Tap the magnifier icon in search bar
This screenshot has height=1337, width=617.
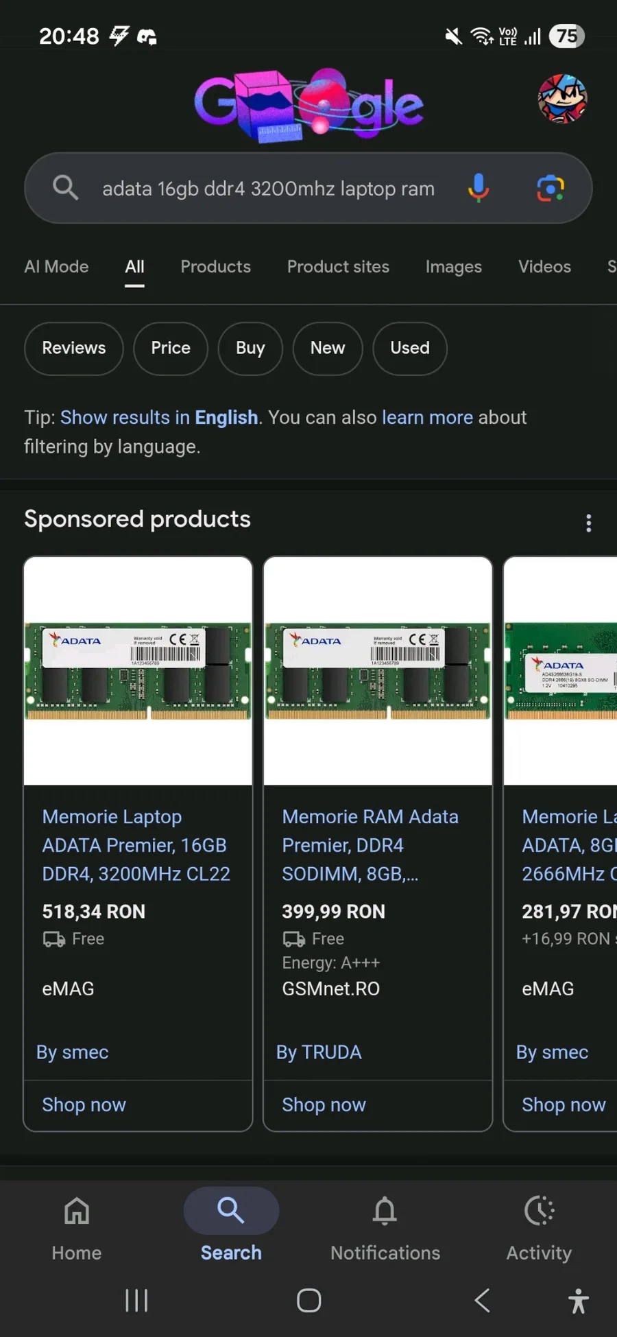tap(66, 187)
